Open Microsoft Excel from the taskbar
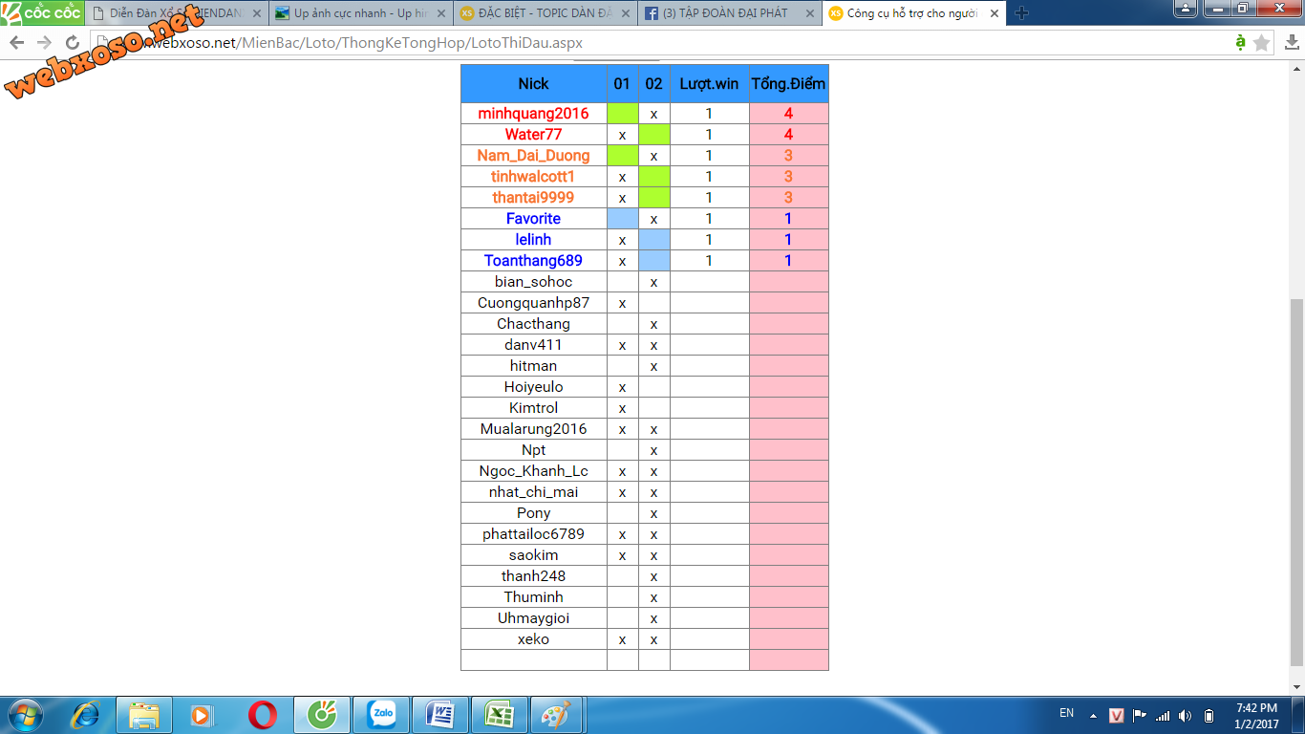Screen dimensions: 1305x734 click(x=498, y=714)
